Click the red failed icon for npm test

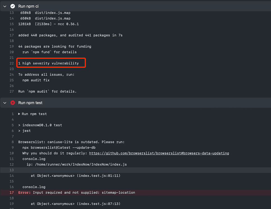click(x=13, y=103)
